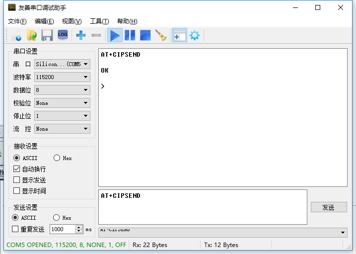Click the blue play start icon

(x=115, y=35)
